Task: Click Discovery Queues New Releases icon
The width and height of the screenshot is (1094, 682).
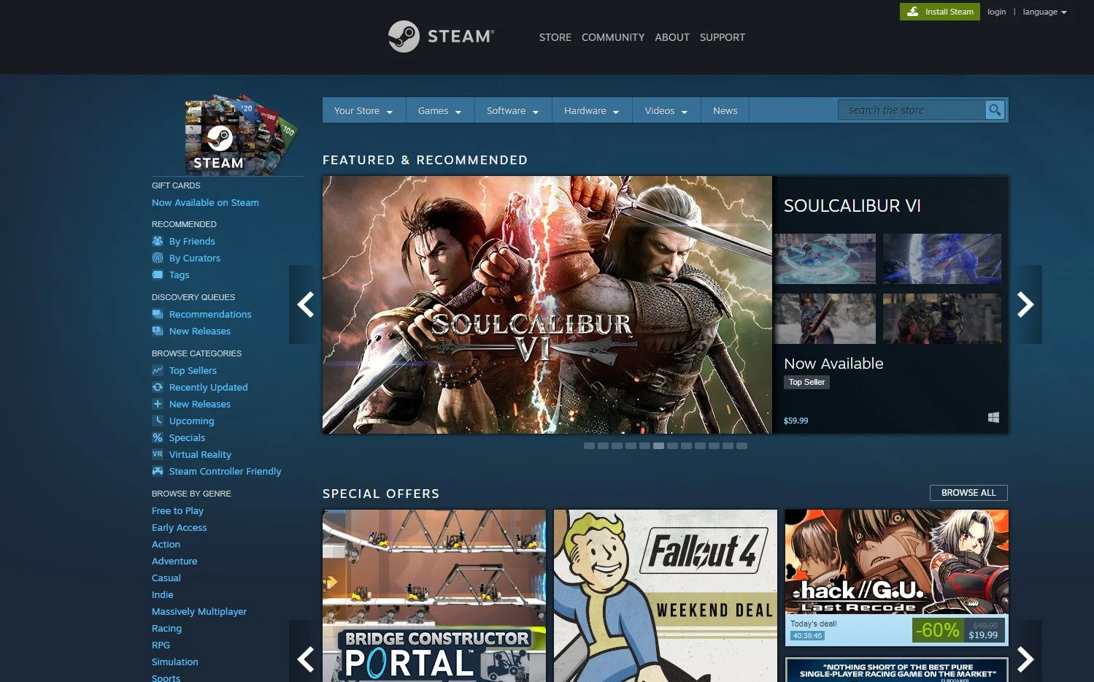Action: 158,331
